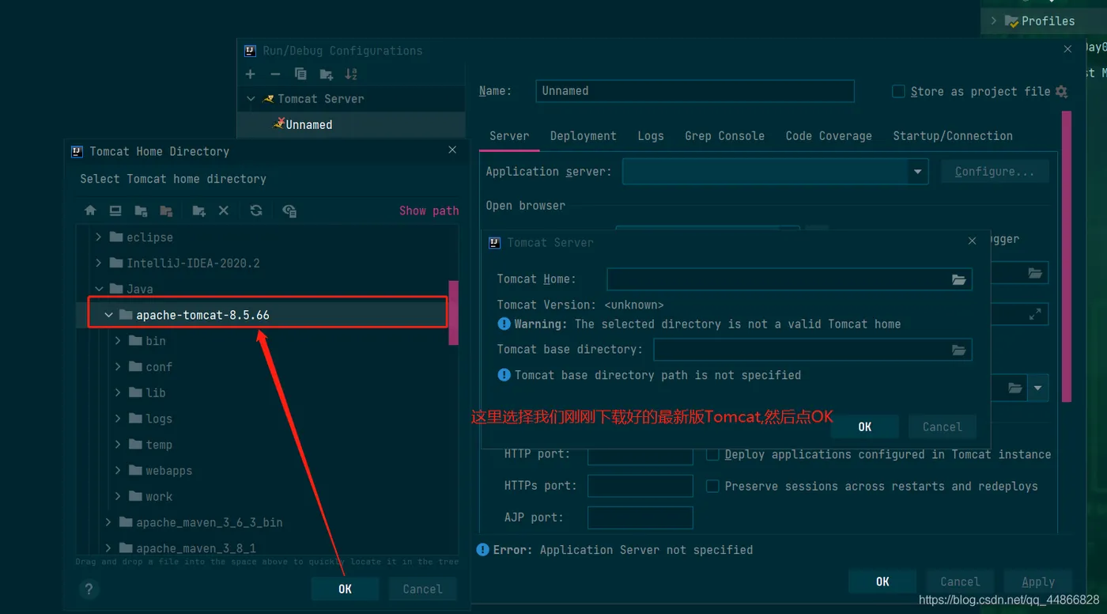Toggle show hidden files and directories icon
This screenshot has height=614, width=1107.
(289, 210)
